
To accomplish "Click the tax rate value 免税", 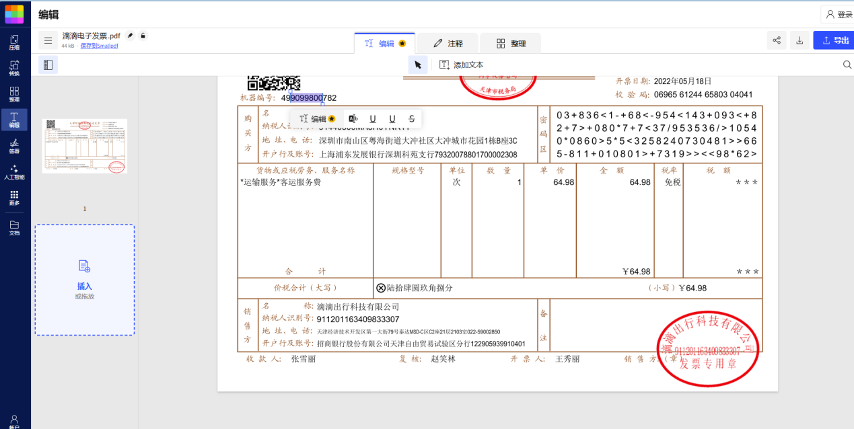I will coord(673,182).
